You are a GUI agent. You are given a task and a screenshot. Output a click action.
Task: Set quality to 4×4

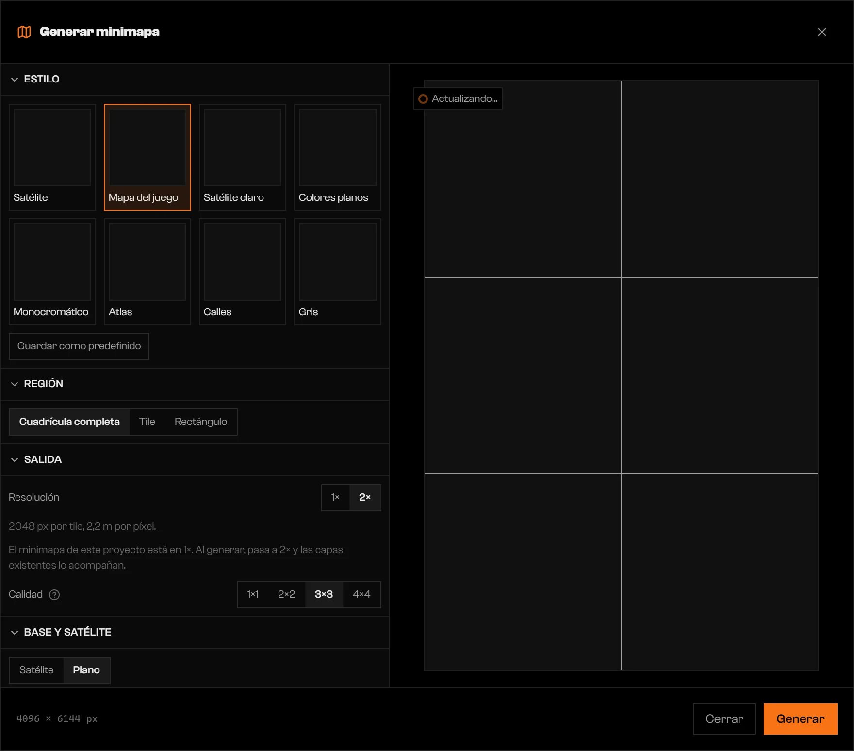(x=361, y=595)
